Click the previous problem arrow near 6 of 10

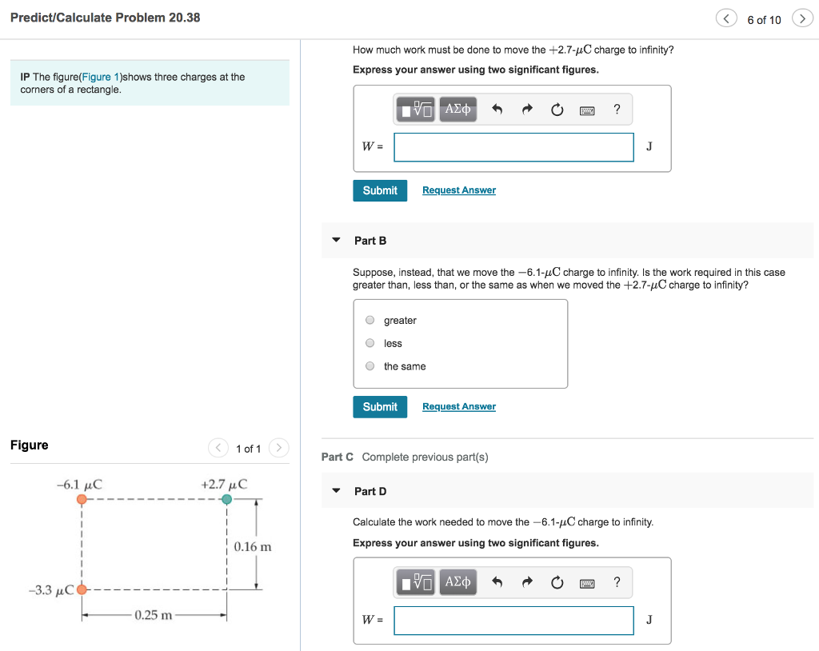[x=726, y=17]
